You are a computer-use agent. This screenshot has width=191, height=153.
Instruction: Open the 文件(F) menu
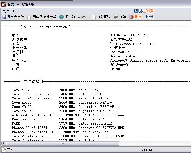tap(8, 11)
